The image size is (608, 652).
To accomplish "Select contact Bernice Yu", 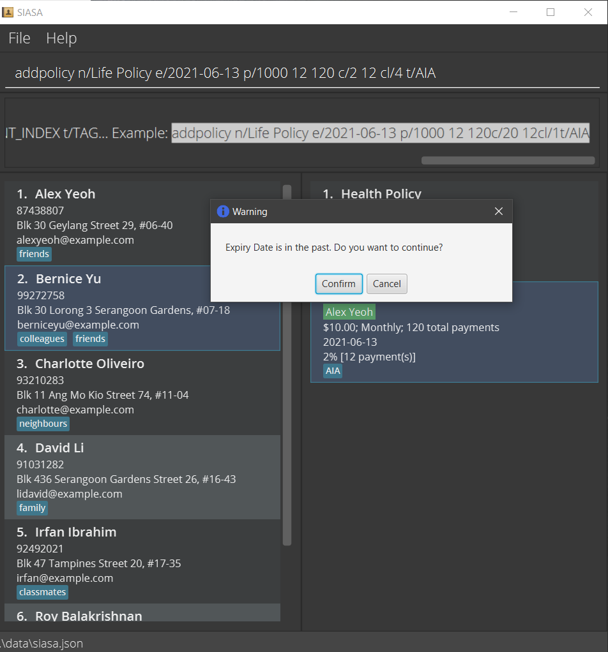I will 142,308.
